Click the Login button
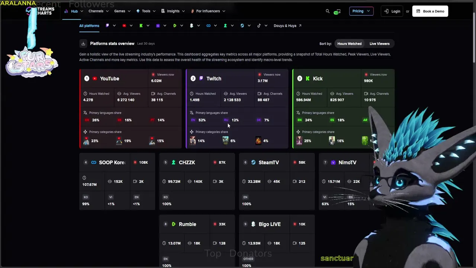Viewport: 476px width, 268px height. pyautogui.click(x=392, y=11)
